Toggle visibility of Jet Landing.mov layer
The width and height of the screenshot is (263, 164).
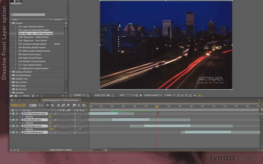[x=75, y=132]
